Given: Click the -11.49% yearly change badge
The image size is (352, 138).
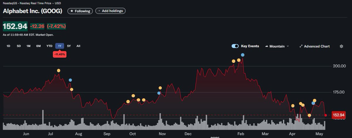Looking at the screenshot, I should coord(60,54).
